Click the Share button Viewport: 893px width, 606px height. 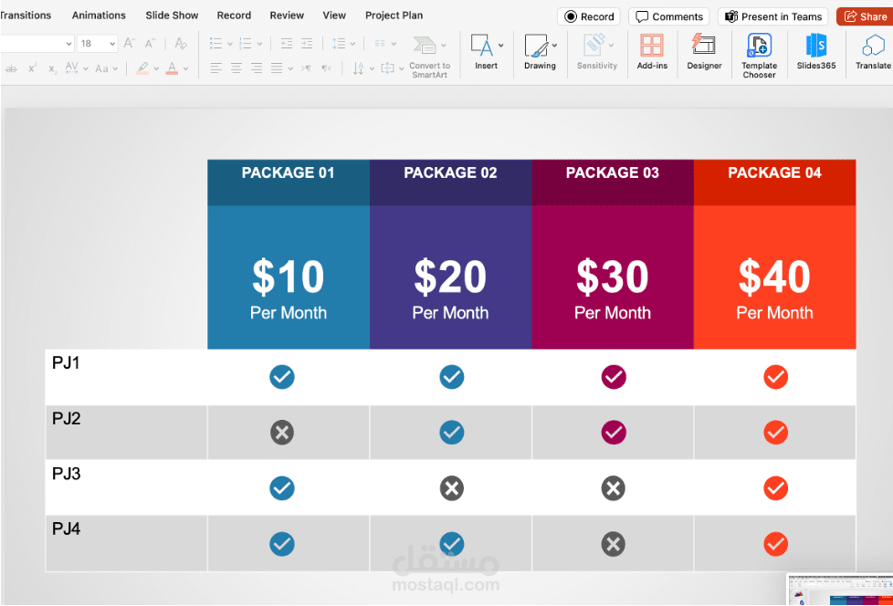pos(865,16)
